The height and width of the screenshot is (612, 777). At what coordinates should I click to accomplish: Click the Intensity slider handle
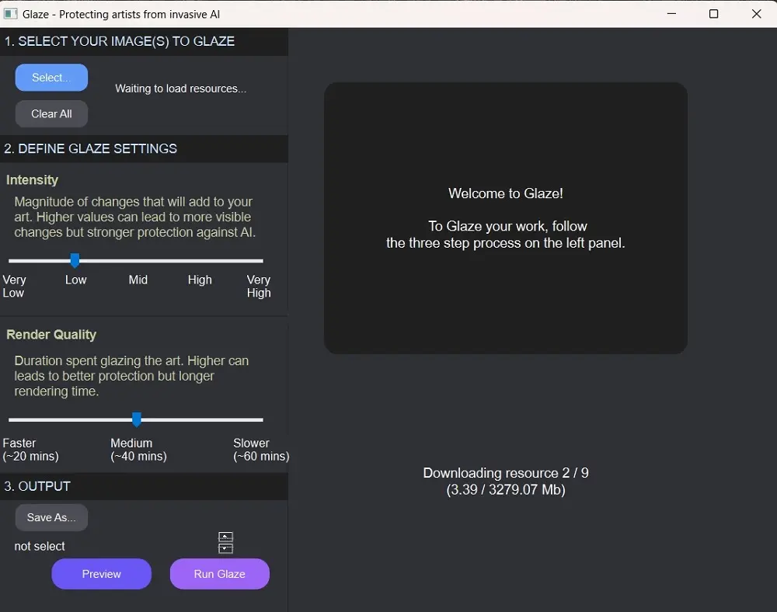(75, 260)
